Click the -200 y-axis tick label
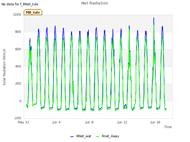Image resolution: width=190 pixels, height=142 pixels. click(x=18, y=118)
